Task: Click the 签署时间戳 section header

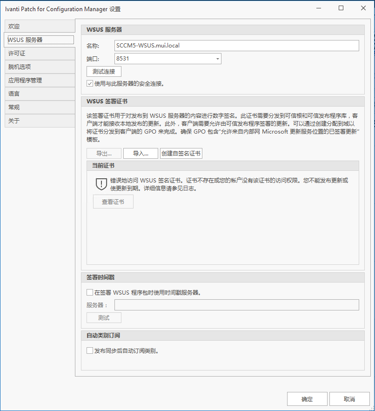Action: 223,277
